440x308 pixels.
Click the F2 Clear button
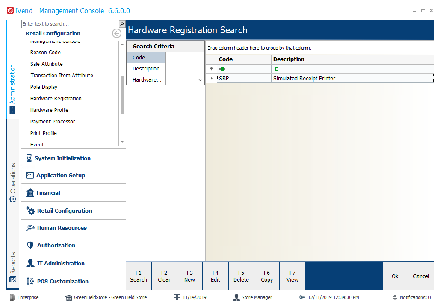(x=164, y=276)
